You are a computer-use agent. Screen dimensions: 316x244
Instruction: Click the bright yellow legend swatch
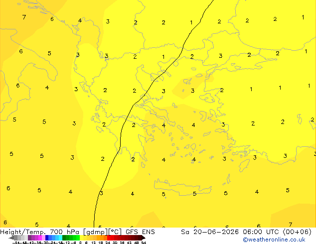point(81,238)
